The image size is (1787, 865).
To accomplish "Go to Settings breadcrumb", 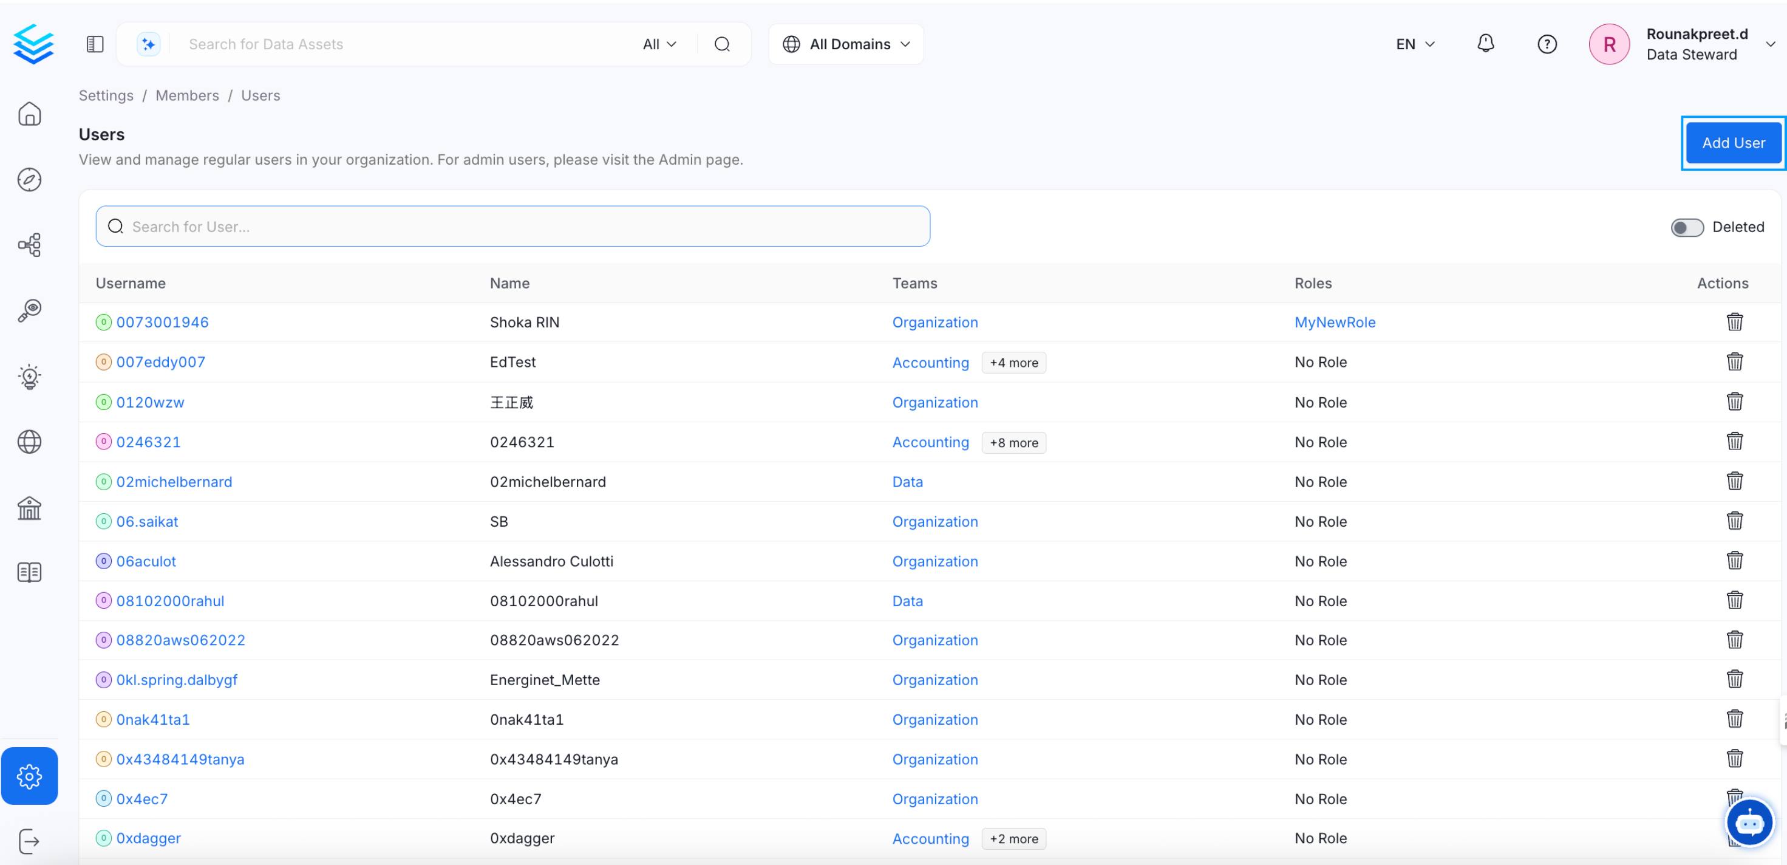I will tap(106, 95).
